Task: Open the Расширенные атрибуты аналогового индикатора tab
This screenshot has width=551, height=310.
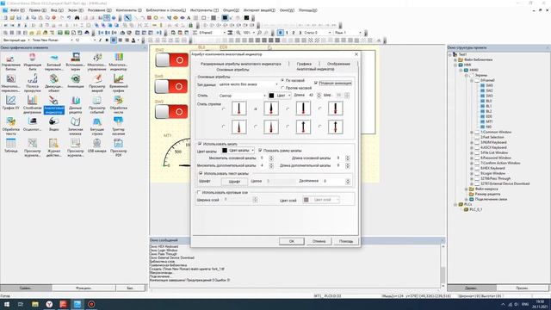Action: coord(241,64)
